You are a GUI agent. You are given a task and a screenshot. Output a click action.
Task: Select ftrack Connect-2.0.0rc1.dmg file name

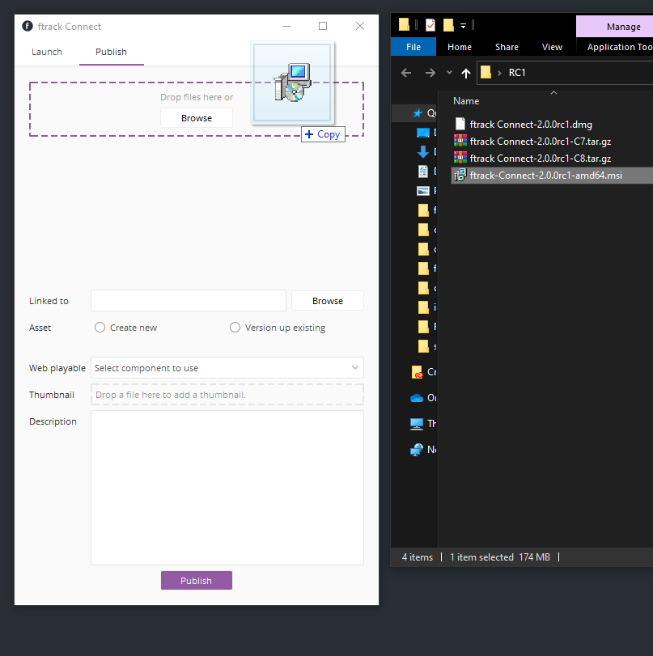click(x=531, y=125)
